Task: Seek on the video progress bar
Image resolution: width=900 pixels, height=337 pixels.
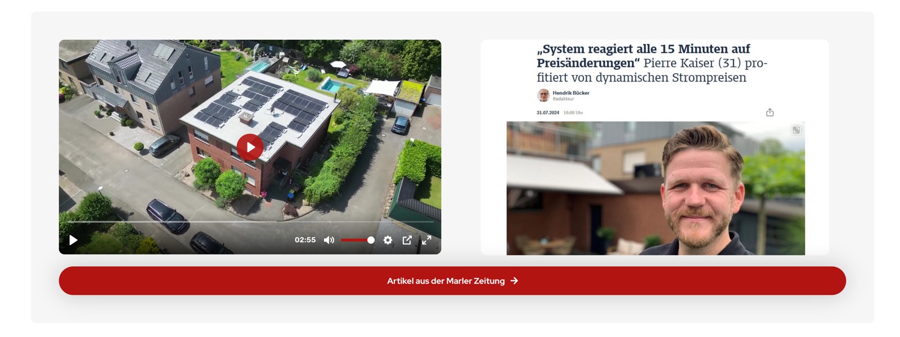Action: coord(250,222)
